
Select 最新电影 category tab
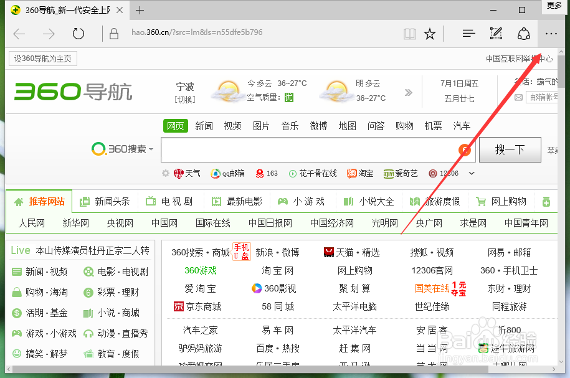coord(237,201)
